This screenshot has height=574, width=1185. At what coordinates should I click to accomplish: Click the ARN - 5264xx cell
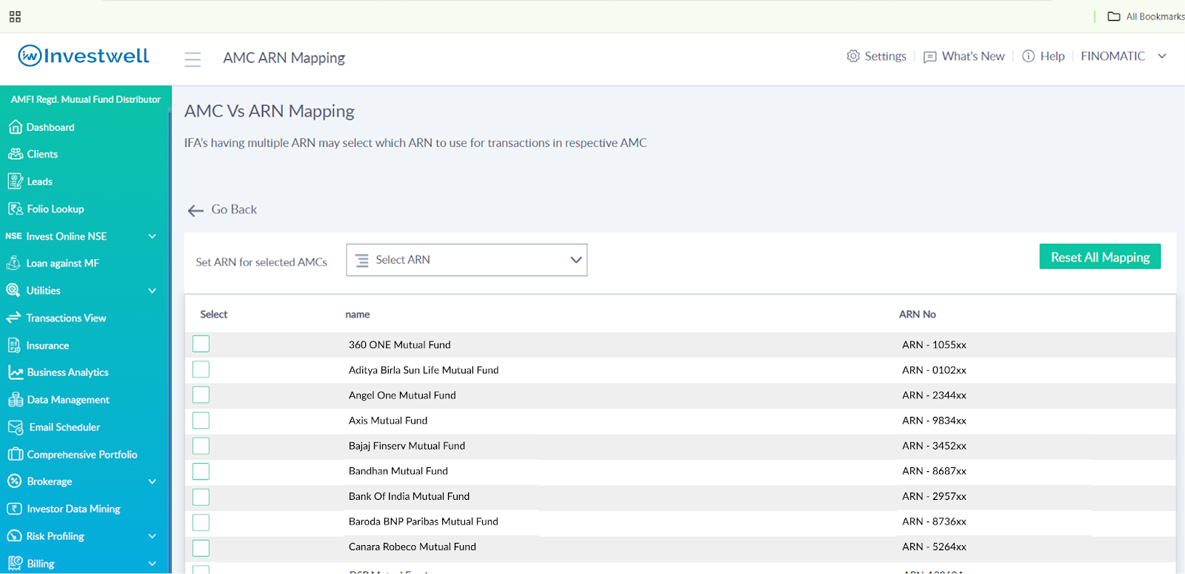934,547
